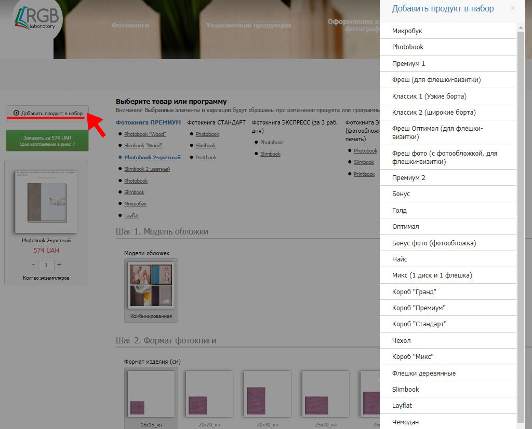Screen dimensions: 532x429
Task: Decrease copies with minus stepper
Action: coord(33,265)
